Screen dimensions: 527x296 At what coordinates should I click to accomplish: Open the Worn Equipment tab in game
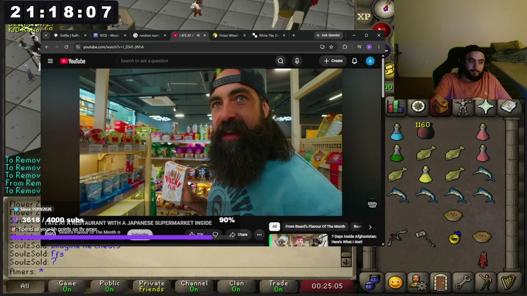click(x=463, y=107)
